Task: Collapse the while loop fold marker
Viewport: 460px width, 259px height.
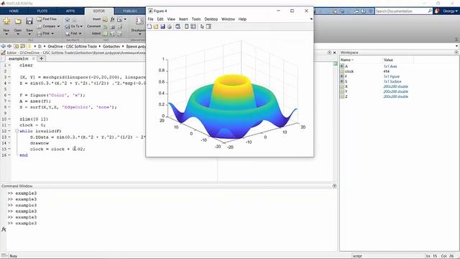Action: 17,131
